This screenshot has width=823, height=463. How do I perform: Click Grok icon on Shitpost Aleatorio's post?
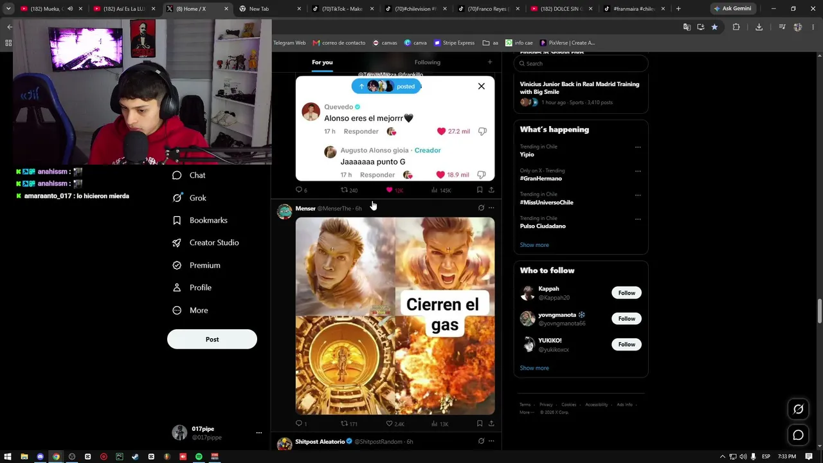click(481, 441)
